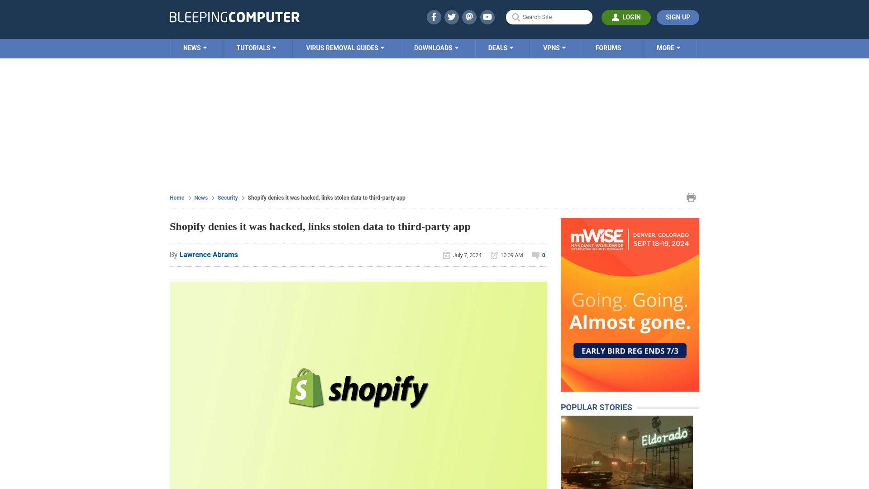Click the Security breadcrumb link
This screenshot has width=869, height=489.
227,197
